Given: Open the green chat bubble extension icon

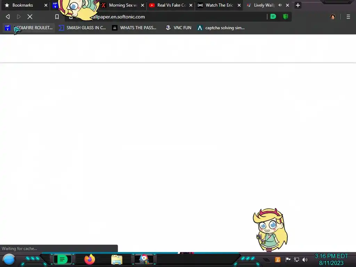Looking at the screenshot, I should coord(273,17).
